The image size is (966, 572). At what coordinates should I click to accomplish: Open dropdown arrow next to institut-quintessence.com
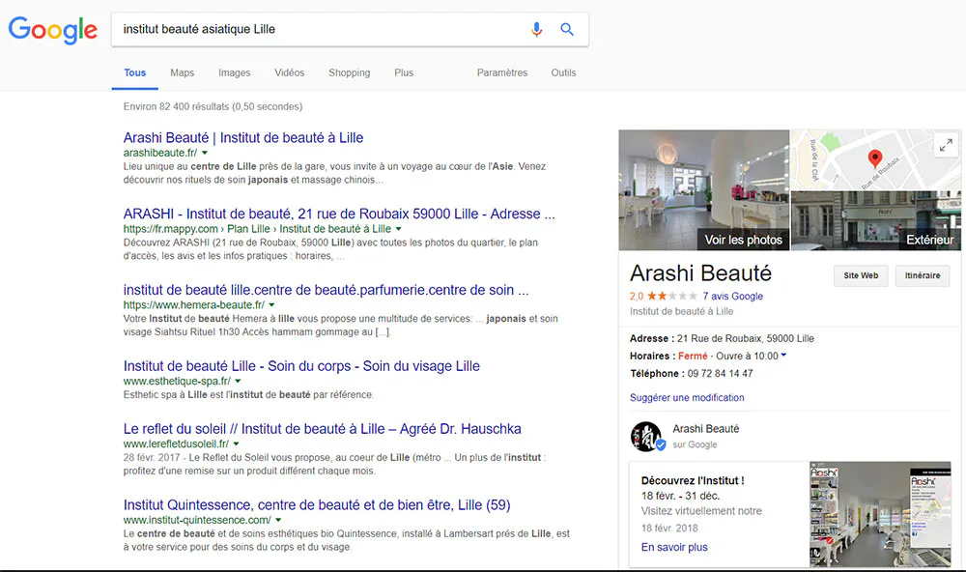click(x=278, y=520)
